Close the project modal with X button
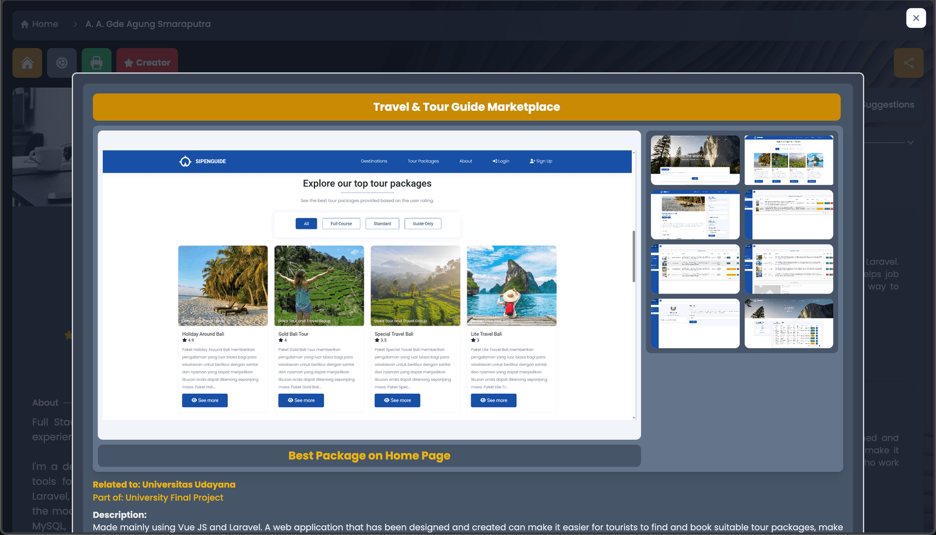 click(915, 18)
